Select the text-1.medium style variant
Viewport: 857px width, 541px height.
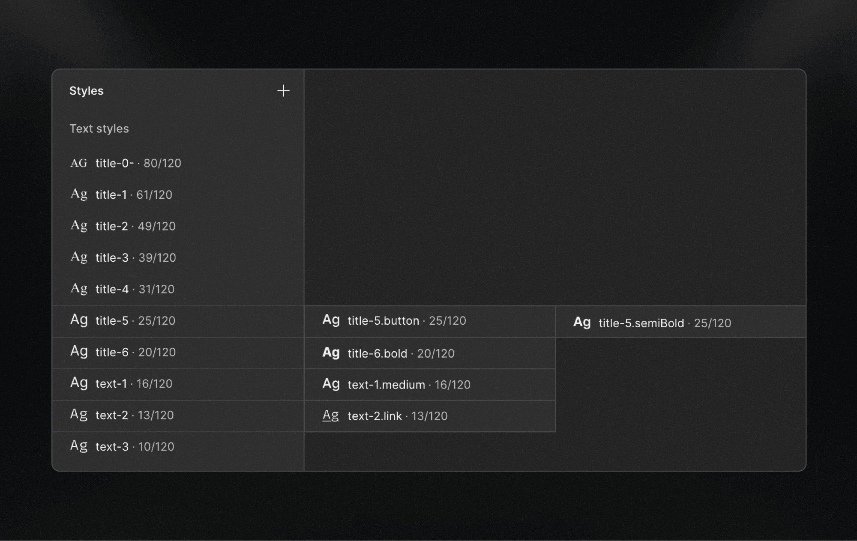point(407,384)
